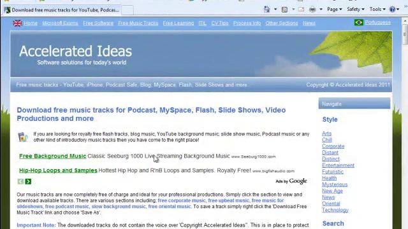The image size is (408, 229).
Task: Select the New Age style
Action: (x=332, y=191)
